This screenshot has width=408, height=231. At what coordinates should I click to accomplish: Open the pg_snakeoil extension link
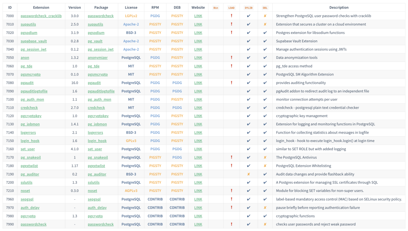click(x=31, y=157)
